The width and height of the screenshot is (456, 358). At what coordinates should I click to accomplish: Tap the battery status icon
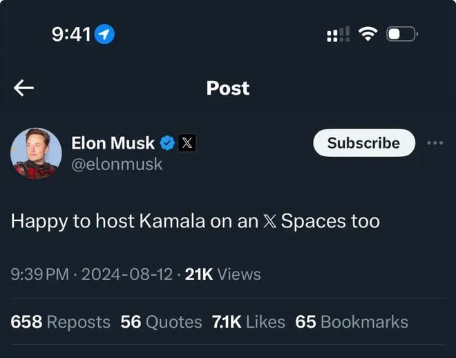tap(402, 34)
